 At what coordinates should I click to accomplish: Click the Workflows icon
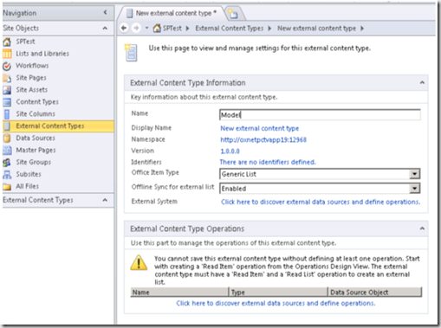tap(7, 66)
